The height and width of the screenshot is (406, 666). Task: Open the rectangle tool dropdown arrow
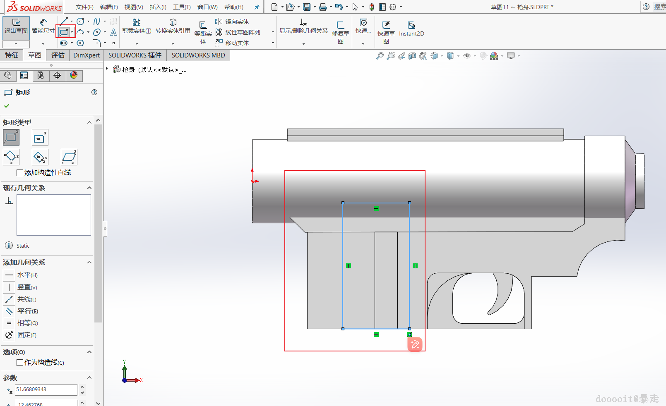(72, 32)
